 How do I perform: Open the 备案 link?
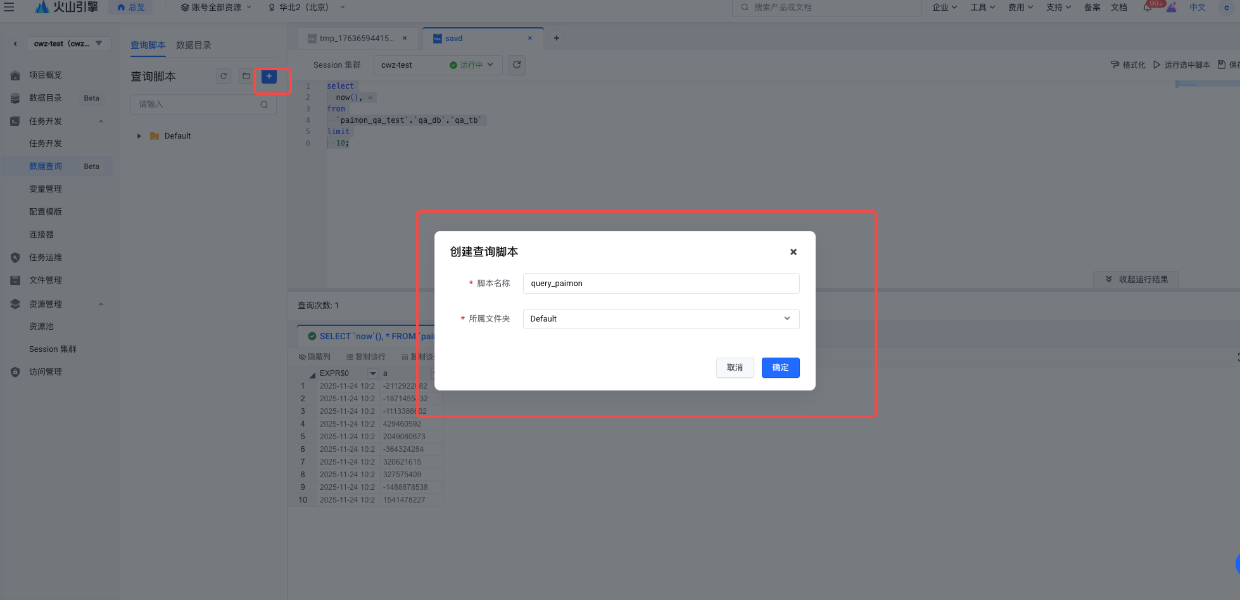pos(1092,7)
